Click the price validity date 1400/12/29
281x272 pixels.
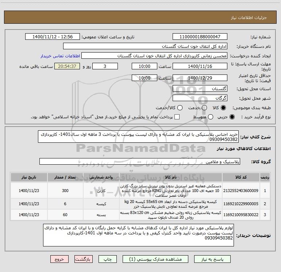click(200, 78)
